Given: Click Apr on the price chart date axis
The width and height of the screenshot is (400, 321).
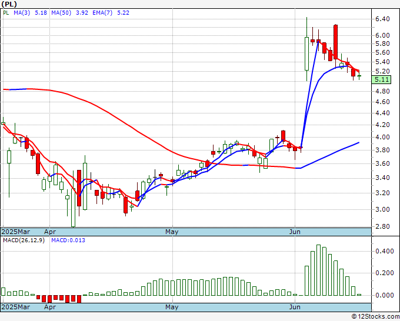Looking at the screenshot, I should [50, 232].
